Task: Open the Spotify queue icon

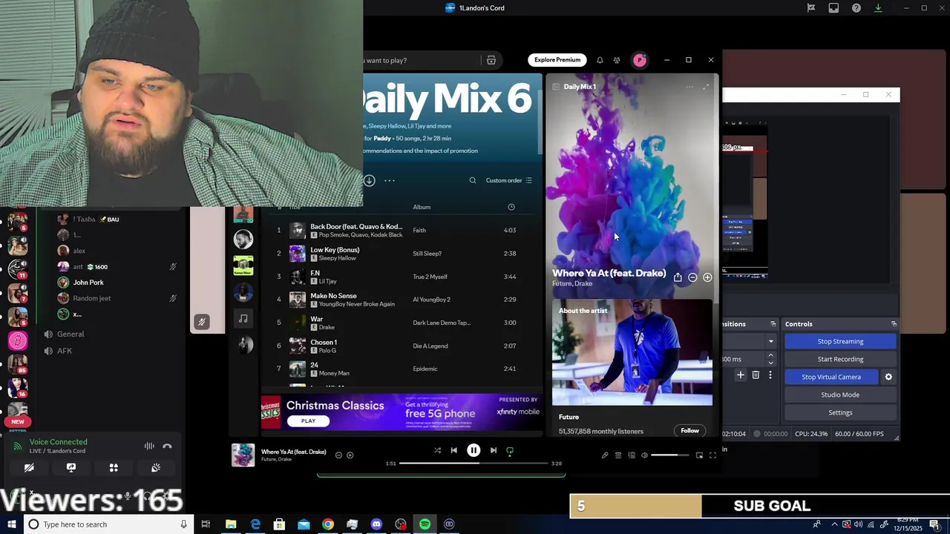Action: (618, 455)
